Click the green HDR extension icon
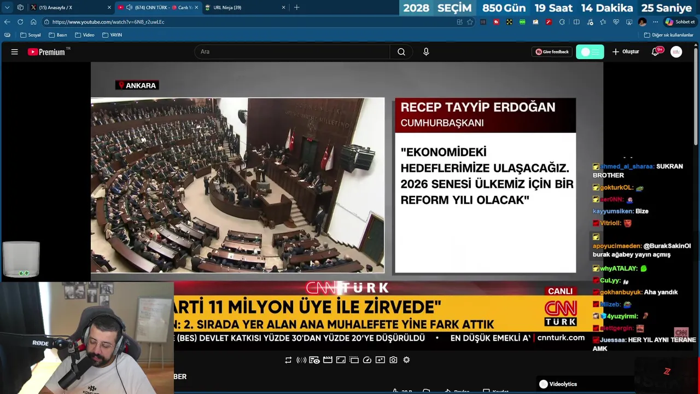Image resolution: width=700 pixels, height=394 pixels. (522, 22)
